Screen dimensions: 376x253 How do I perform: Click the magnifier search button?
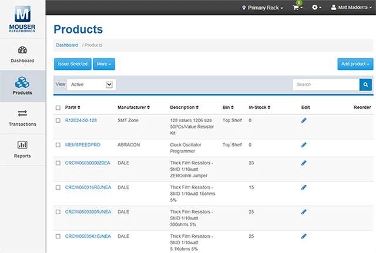click(x=365, y=85)
